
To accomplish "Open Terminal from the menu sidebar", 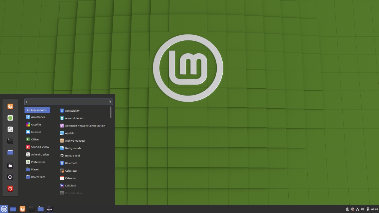I will [10, 140].
